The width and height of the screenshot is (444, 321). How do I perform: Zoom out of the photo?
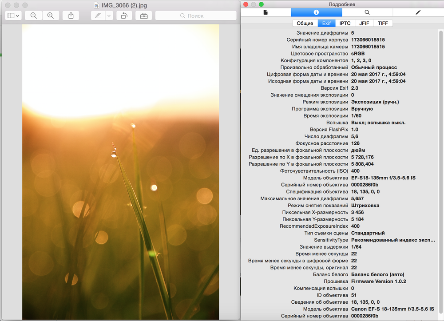pyautogui.click(x=33, y=16)
